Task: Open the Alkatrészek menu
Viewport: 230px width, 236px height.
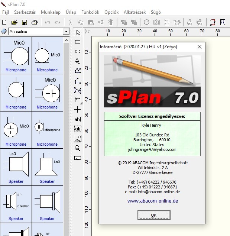Action: click(135, 12)
